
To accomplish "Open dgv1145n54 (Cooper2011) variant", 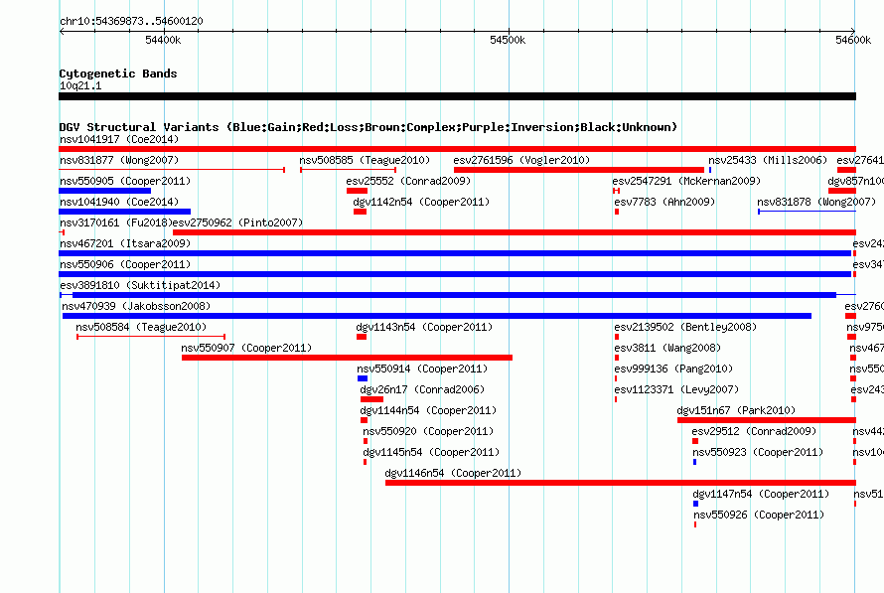I will [431, 452].
